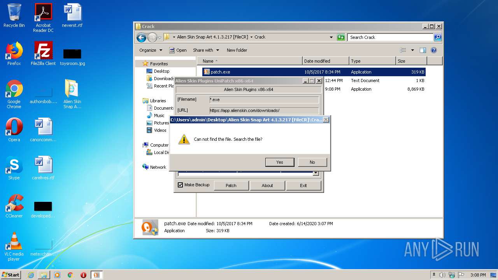The height and width of the screenshot is (280, 498).
Task: Click the UniPatch taskbar button
Action: click(x=96, y=275)
